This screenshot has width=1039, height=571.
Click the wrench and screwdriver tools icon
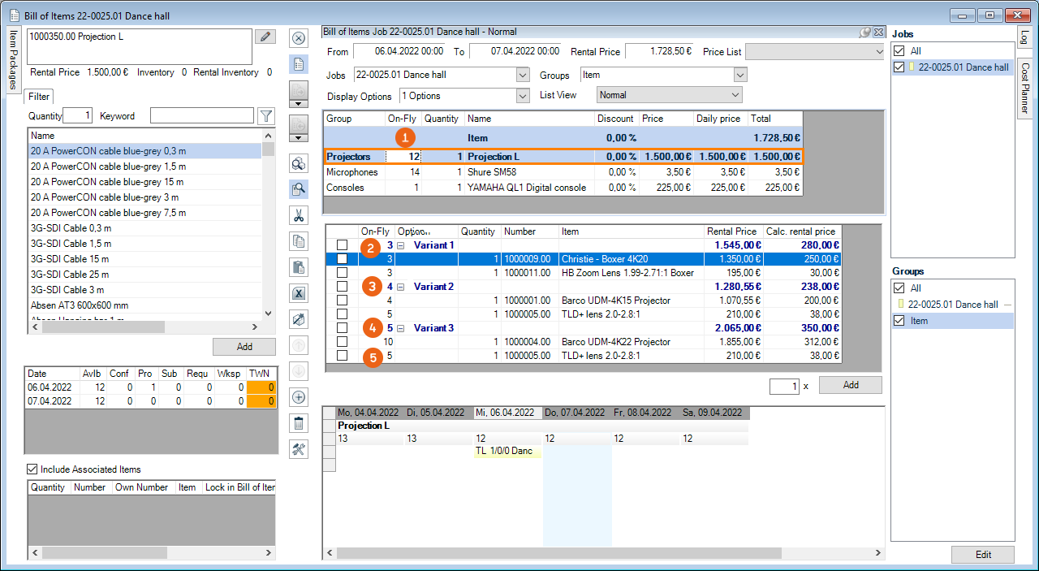coord(299,449)
